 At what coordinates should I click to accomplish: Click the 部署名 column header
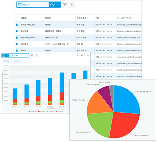(48, 18)
